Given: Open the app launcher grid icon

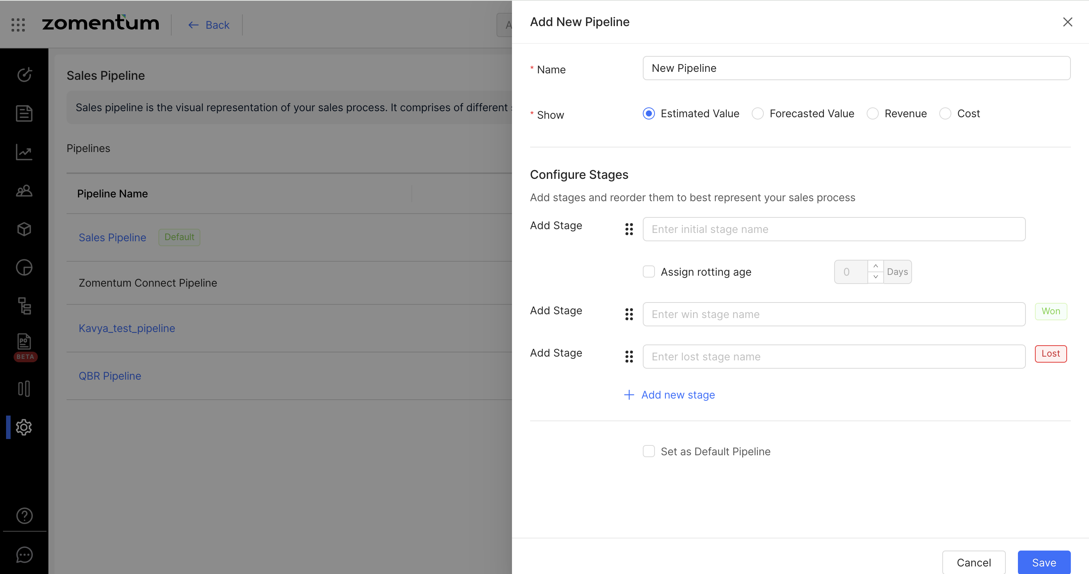Looking at the screenshot, I should tap(18, 25).
